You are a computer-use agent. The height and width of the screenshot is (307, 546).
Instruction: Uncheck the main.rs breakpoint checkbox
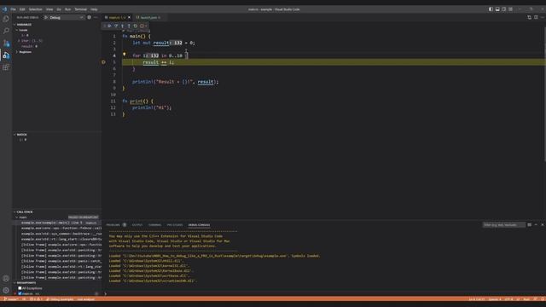pos(20,293)
